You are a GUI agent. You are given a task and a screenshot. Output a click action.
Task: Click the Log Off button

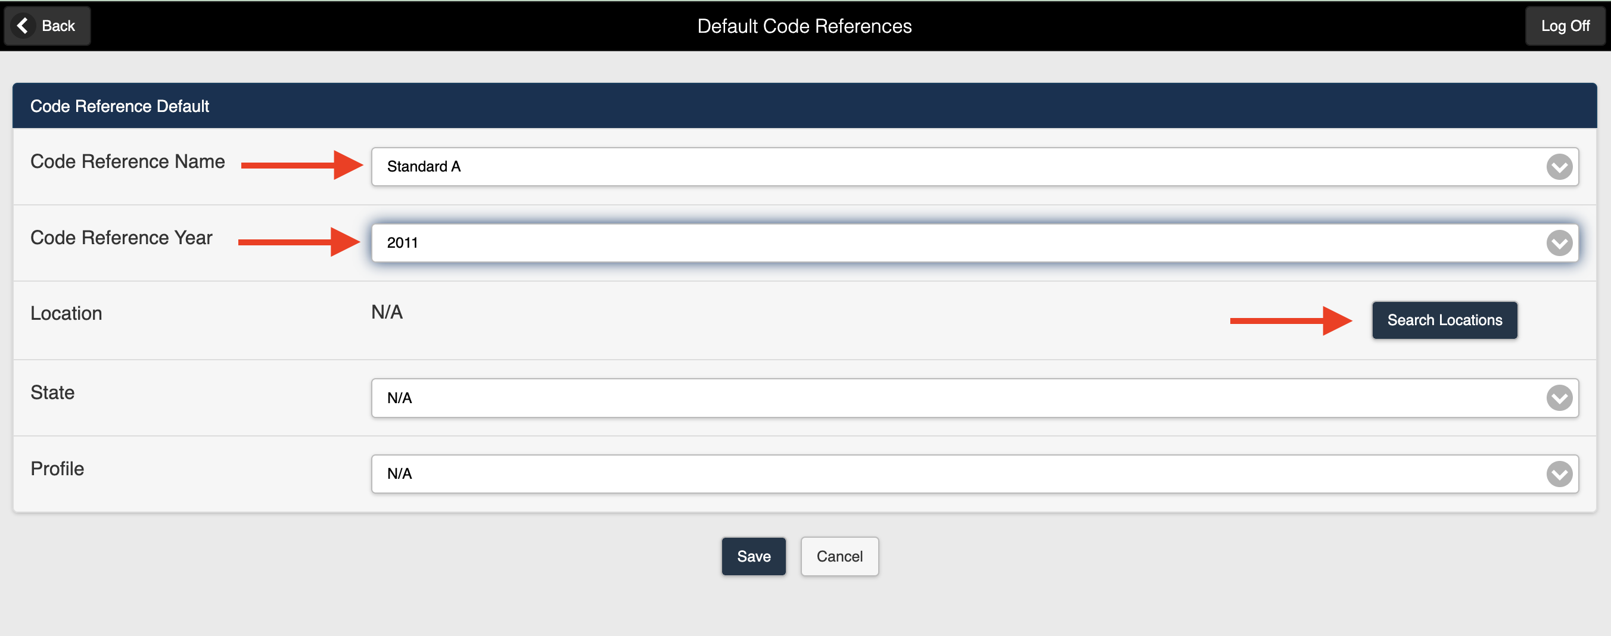(x=1565, y=26)
